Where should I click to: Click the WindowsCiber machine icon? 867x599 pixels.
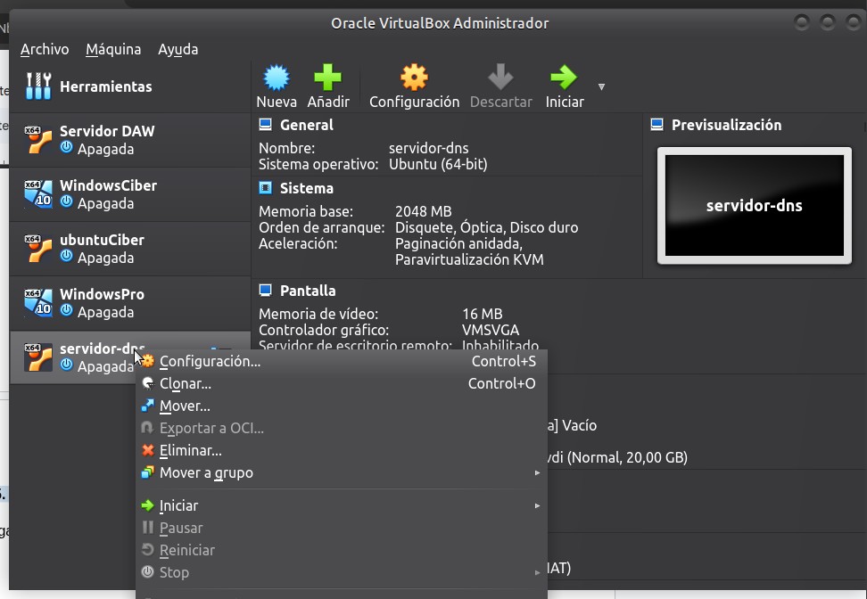(38, 194)
